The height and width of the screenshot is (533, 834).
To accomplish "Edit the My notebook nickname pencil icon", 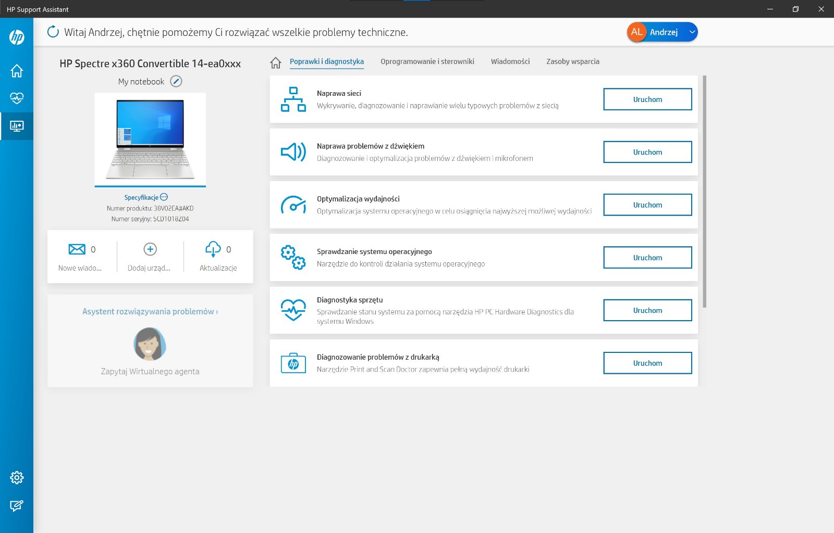I will coord(176,81).
